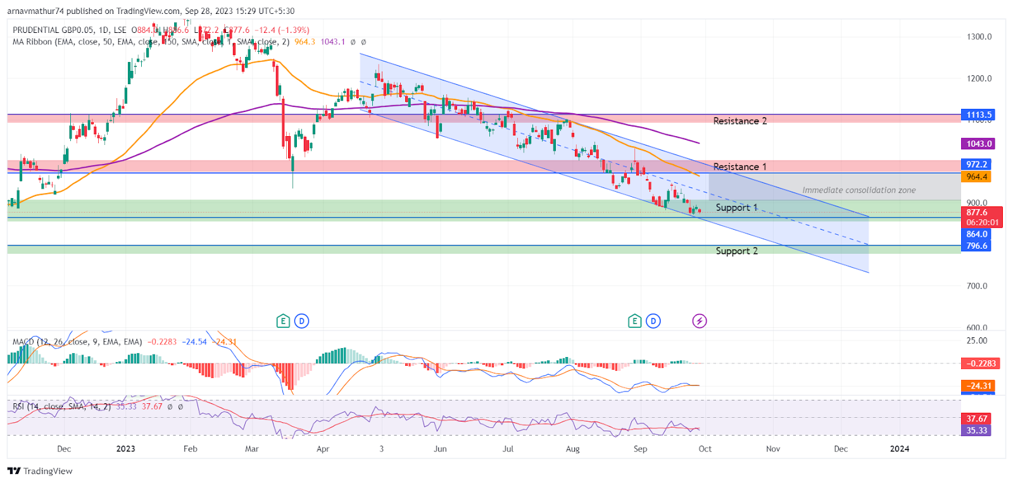This screenshot has width=1013, height=483.
Task: Click the earnings E icon near March
Action: 283,321
